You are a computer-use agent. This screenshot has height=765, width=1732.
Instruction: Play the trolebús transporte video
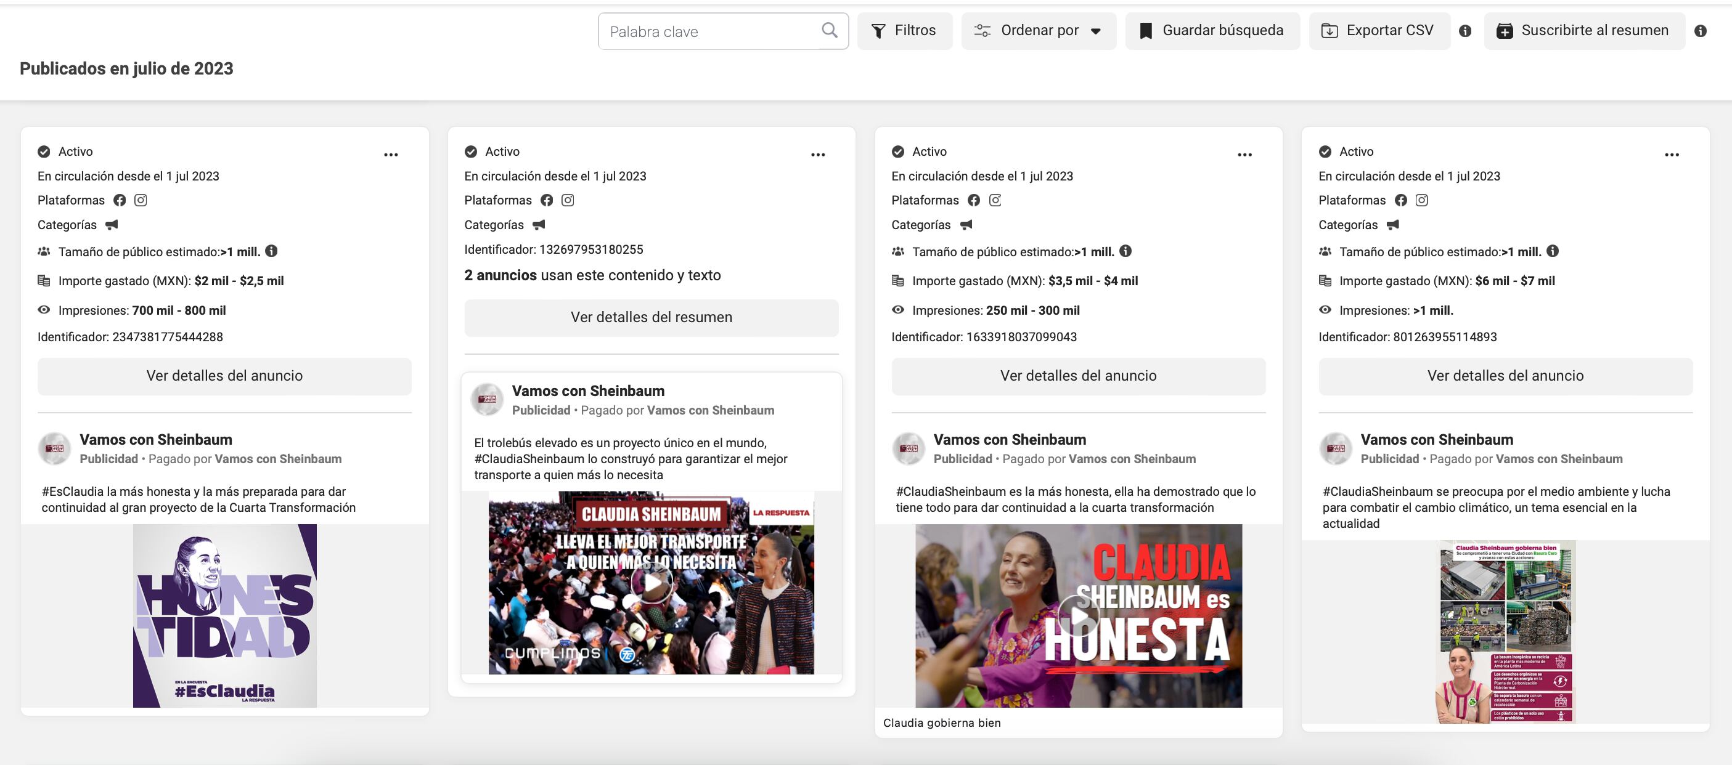click(x=651, y=583)
